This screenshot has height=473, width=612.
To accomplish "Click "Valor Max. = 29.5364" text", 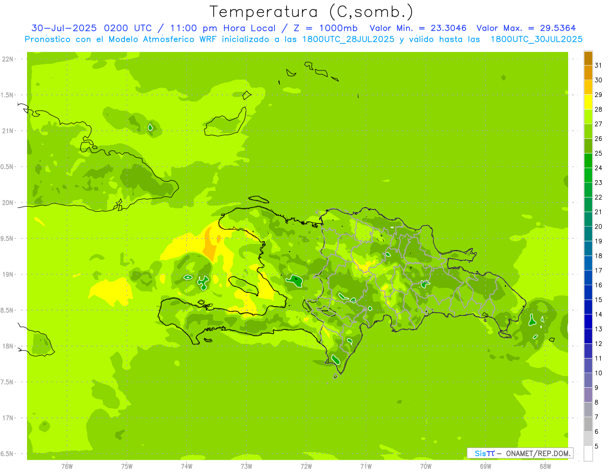I will click(528, 28).
